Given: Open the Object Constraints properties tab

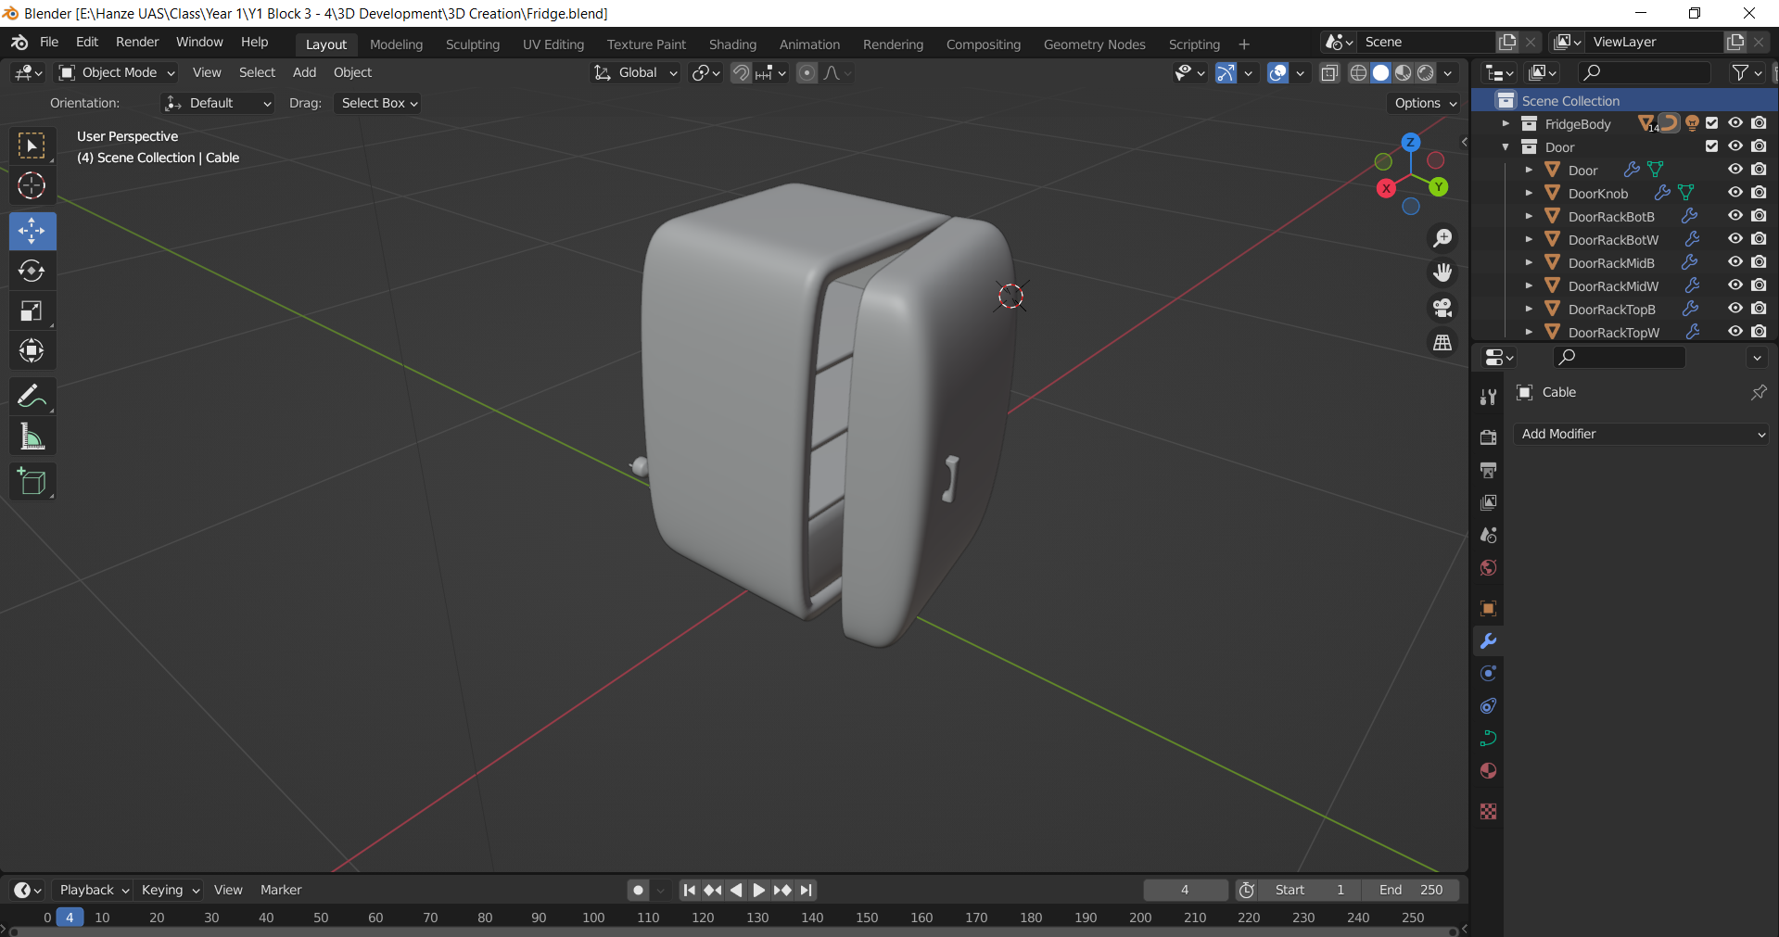Looking at the screenshot, I should 1488,705.
